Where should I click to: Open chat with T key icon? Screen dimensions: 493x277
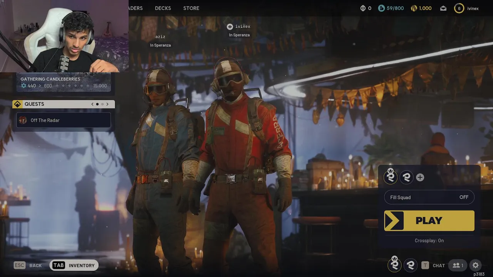click(425, 265)
